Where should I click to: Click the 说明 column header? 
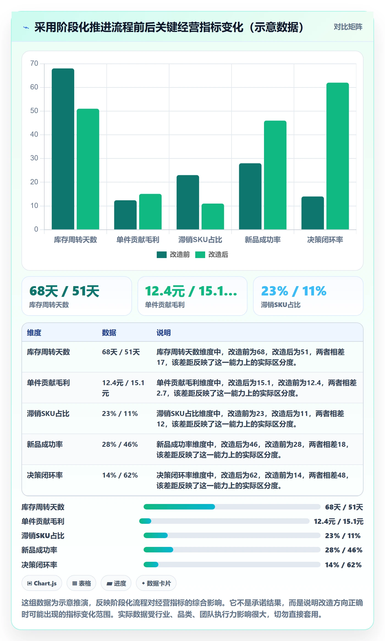coord(164,333)
